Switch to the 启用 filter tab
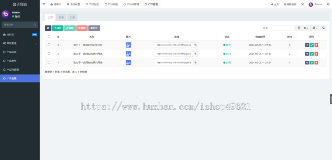332x160 pixels. tap(72, 18)
